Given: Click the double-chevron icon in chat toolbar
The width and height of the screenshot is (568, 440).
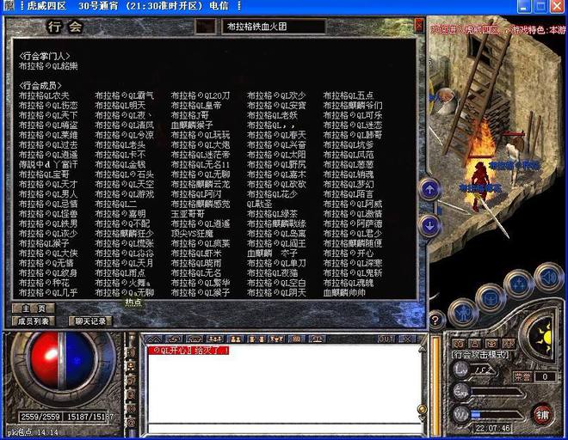Looking at the screenshot, I should click(x=154, y=339).
